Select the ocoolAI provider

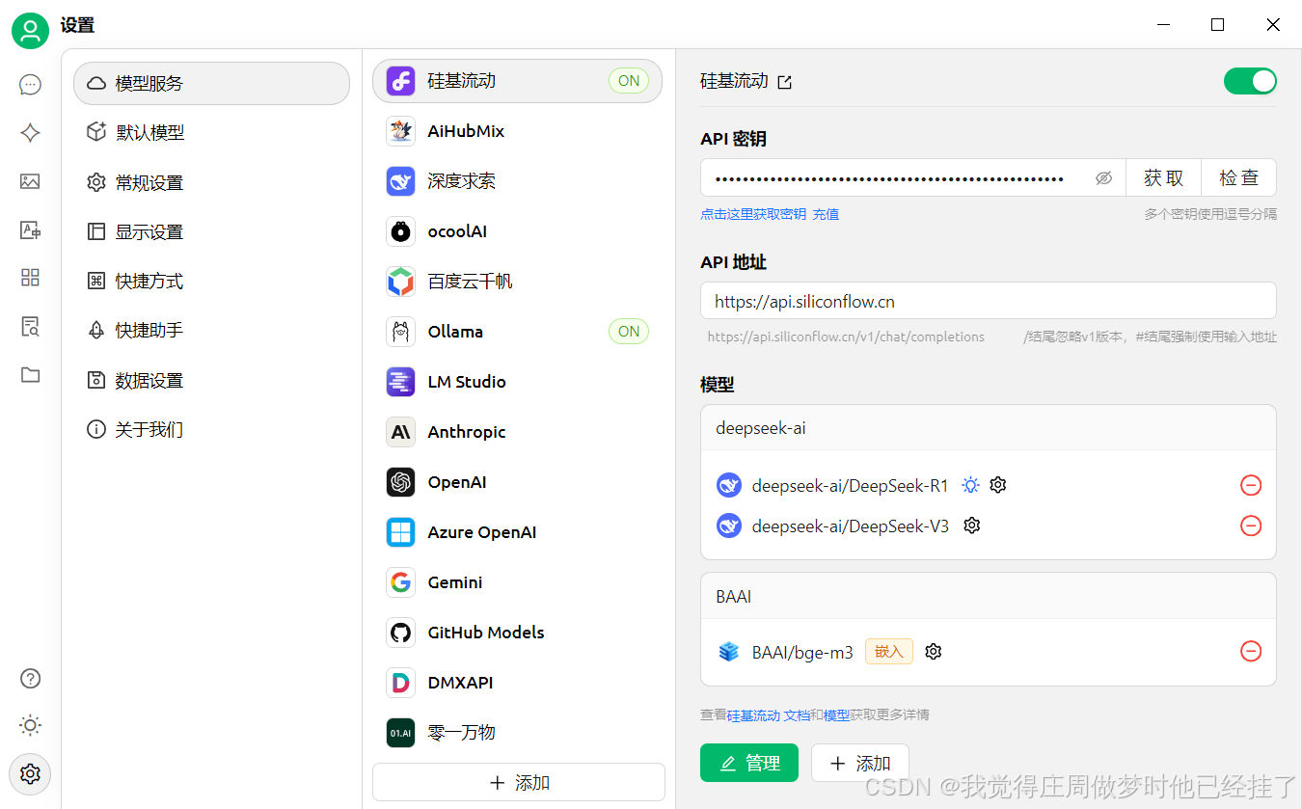point(518,231)
